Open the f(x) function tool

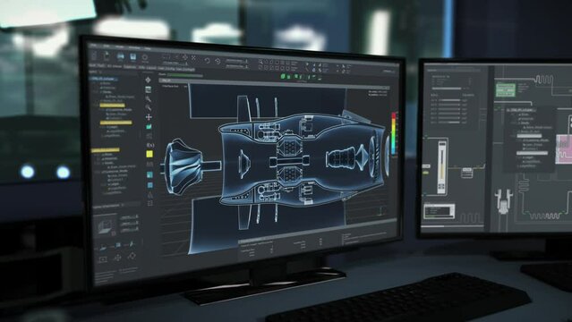point(149,145)
